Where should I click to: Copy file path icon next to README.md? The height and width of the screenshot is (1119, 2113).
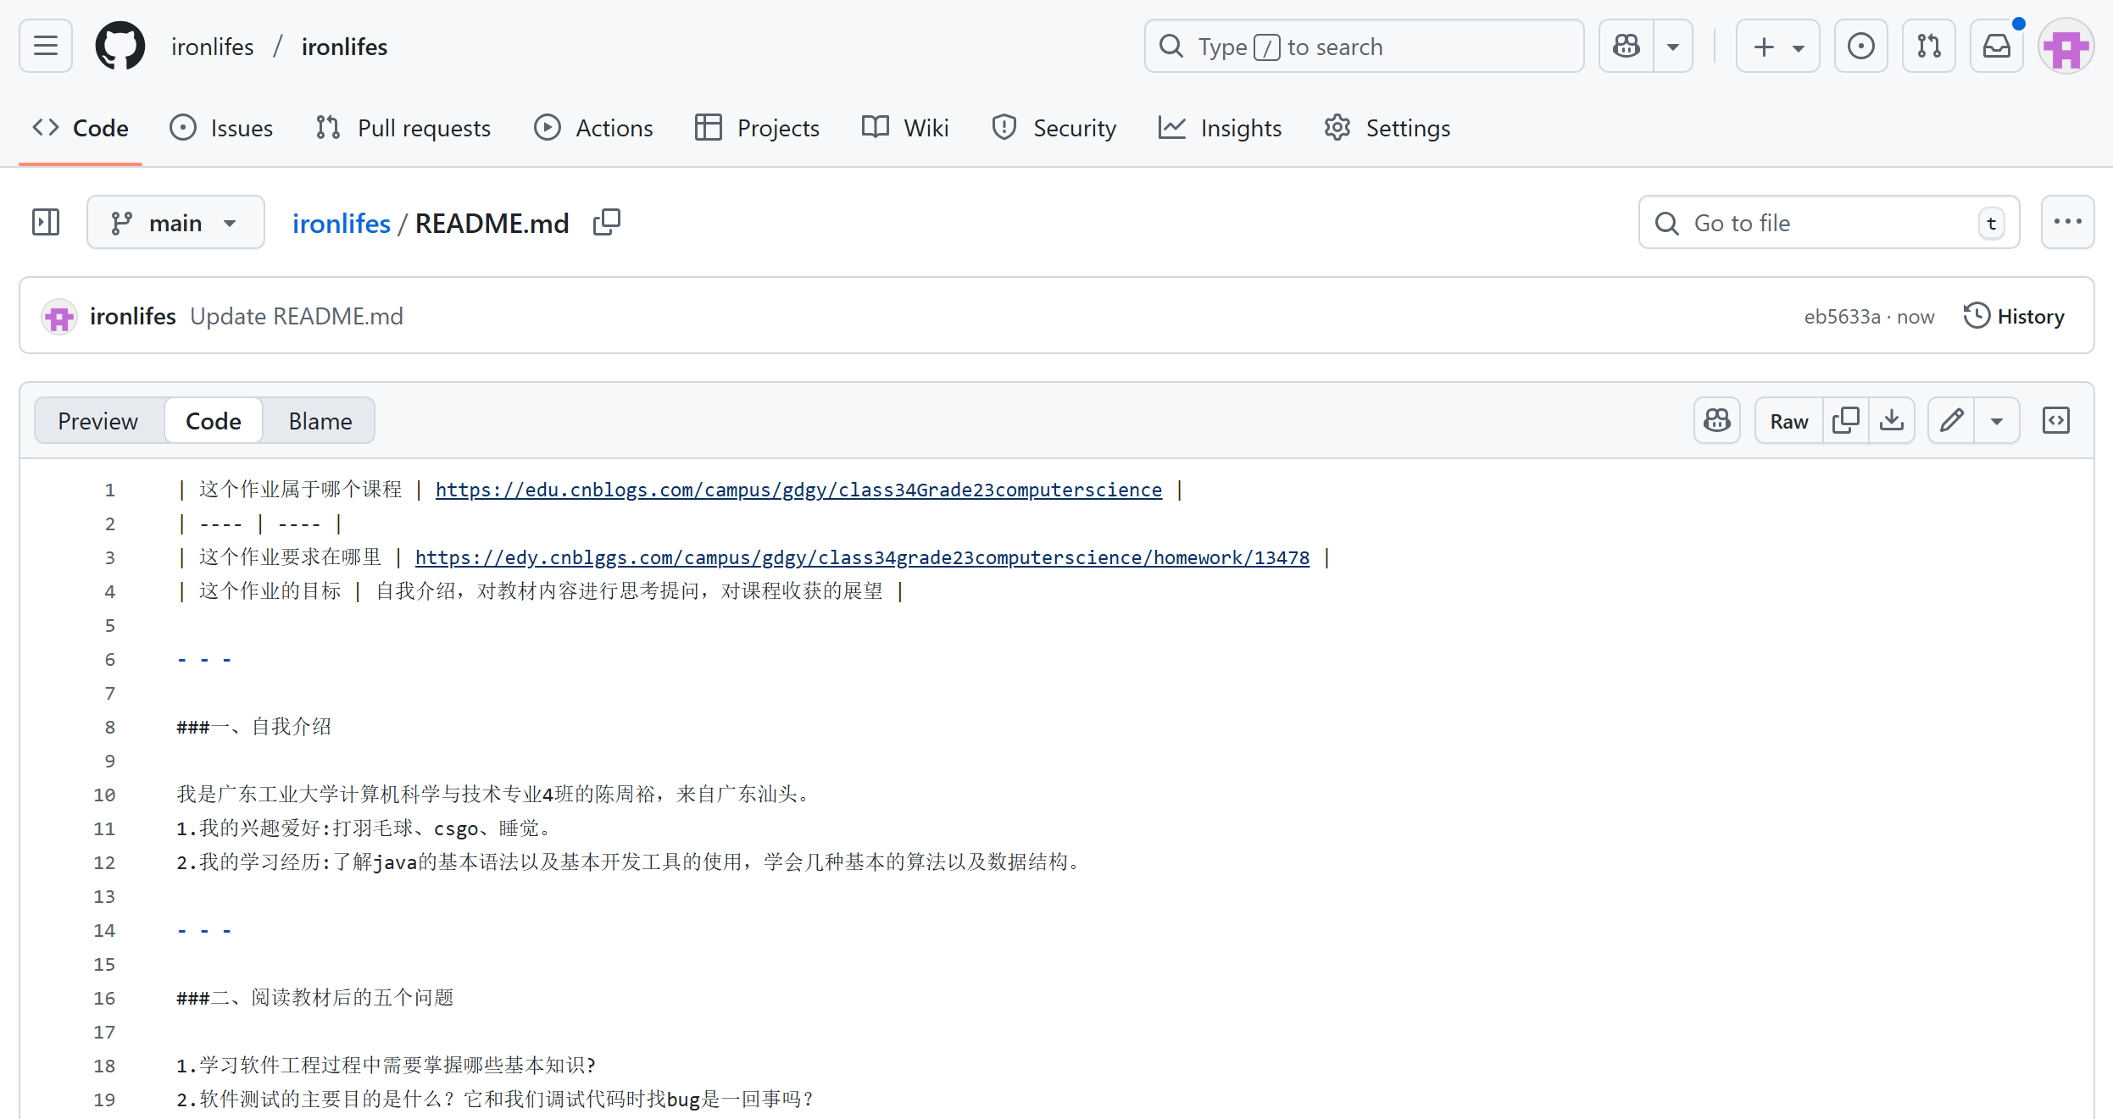point(607,223)
